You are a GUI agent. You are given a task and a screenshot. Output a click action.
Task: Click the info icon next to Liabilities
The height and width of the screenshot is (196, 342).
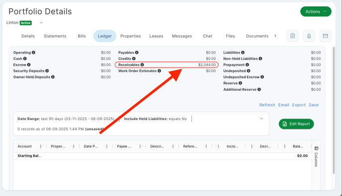243,53
